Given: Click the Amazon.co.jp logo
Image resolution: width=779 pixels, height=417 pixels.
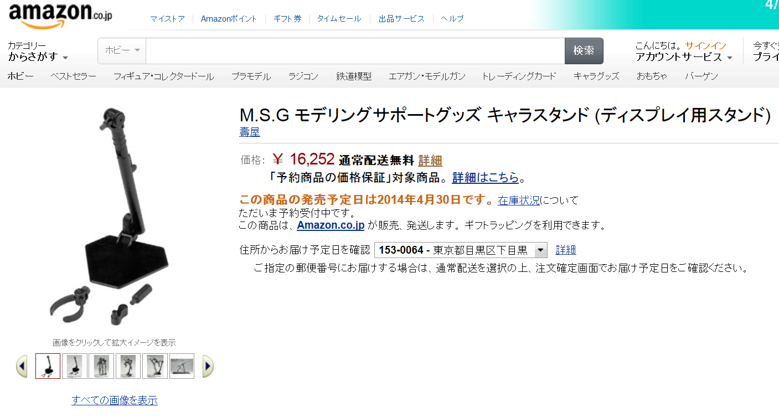Looking at the screenshot, I should click(x=60, y=16).
